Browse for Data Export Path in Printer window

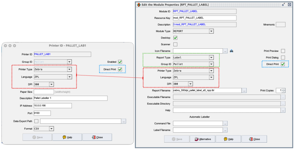(x=124, y=121)
